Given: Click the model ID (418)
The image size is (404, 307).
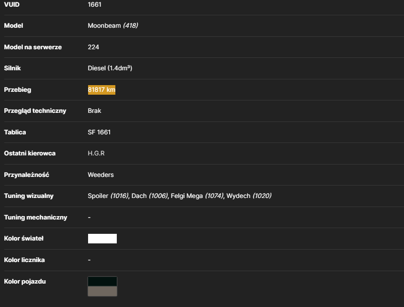Looking at the screenshot, I should pos(130,26).
